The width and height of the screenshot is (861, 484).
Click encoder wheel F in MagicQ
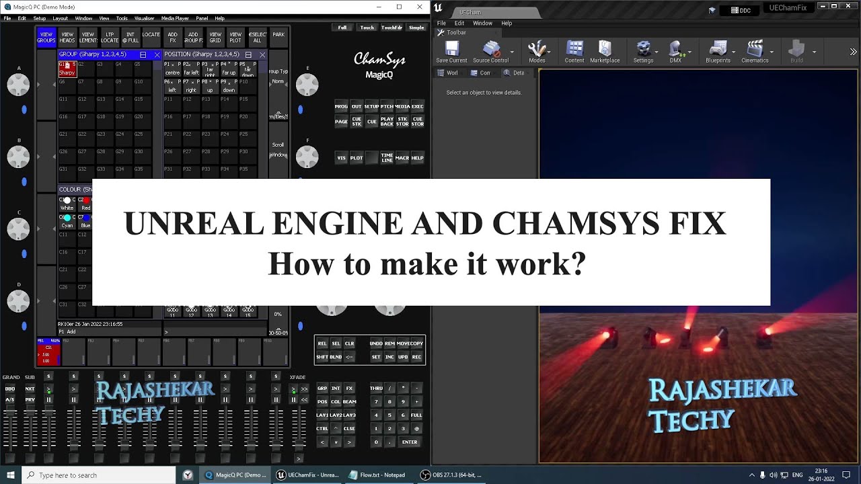click(307, 157)
